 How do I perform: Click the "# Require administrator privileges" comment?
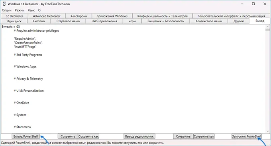pyautogui.click(x=36, y=31)
